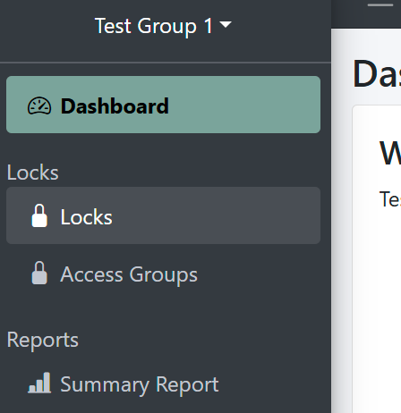The height and width of the screenshot is (413, 401).
Task: Click empty area of green Dashboard button
Action: click(x=244, y=105)
